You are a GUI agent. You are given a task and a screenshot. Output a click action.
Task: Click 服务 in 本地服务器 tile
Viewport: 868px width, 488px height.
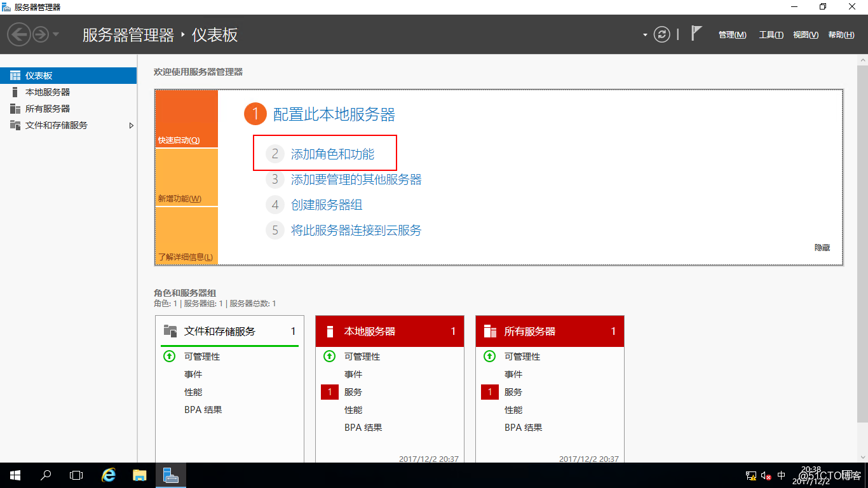click(353, 392)
